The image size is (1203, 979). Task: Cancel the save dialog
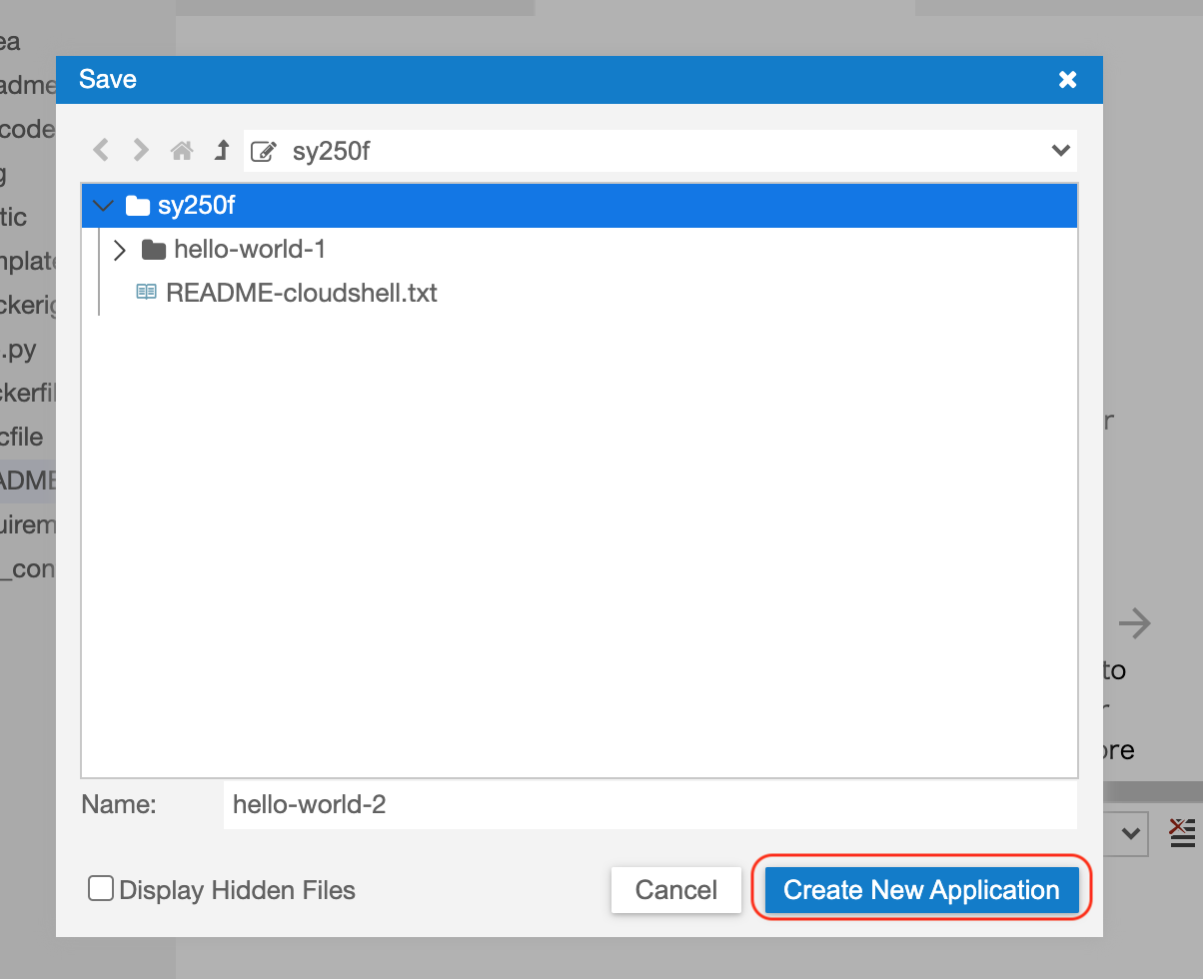[675, 889]
